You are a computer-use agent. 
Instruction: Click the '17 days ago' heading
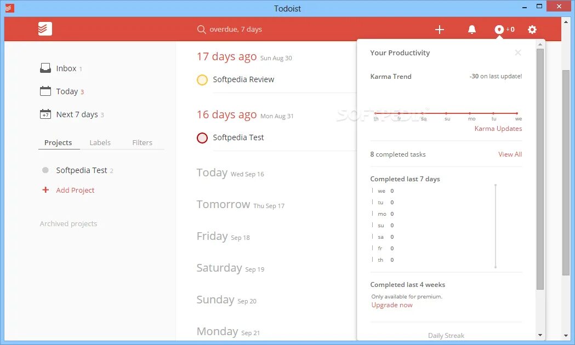226,56
